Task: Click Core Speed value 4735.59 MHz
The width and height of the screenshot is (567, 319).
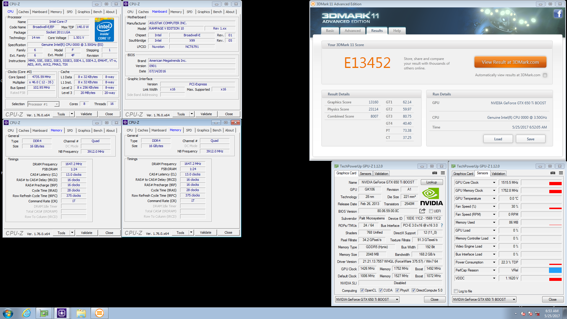Action: coord(41,77)
